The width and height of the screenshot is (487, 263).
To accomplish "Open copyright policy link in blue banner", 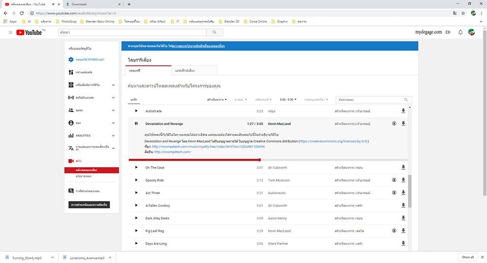I will pos(198,46).
